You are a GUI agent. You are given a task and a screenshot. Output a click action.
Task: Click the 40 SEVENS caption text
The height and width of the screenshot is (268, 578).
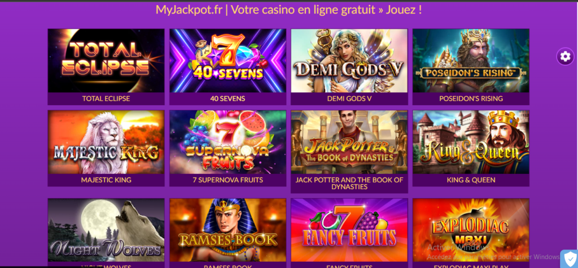tap(228, 99)
